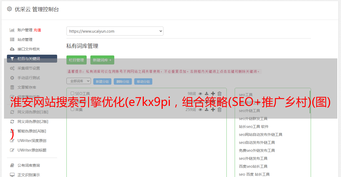
Task: Click the database icon for 文章暂存库
Action: point(12,87)
